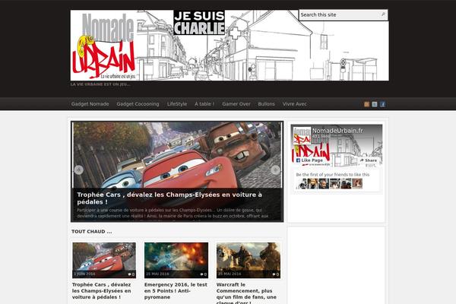Open Emergency 2016, le test en 5 Points link
The width and height of the screenshot is (456, 304).
(176, 290)
